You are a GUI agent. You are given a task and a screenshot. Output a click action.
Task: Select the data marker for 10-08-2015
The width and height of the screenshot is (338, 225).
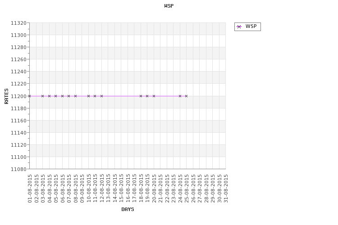(88, 96)
